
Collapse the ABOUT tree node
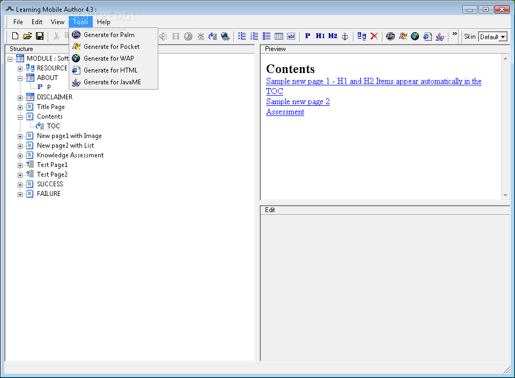tap(20, 78)
